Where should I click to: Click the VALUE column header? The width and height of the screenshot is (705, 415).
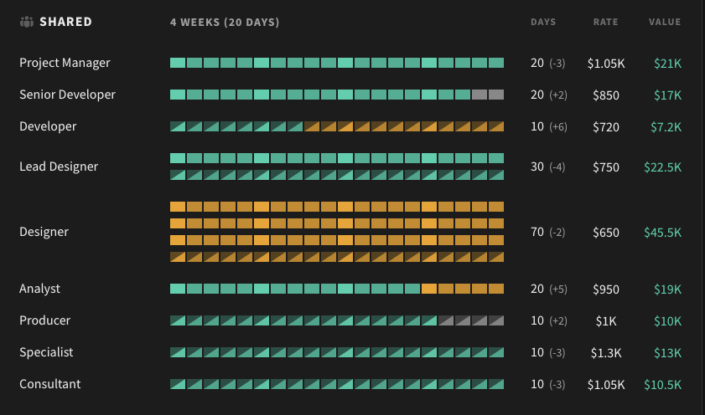pyautogui.click(x=665, y=22)
